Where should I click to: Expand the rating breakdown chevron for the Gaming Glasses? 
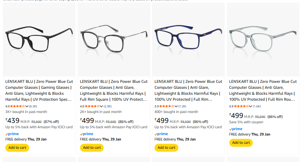[x=27, y=106]
